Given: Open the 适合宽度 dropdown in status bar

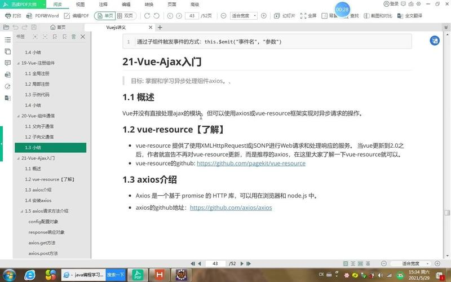Looking at the screenshot, I should [x=412, y=263].
